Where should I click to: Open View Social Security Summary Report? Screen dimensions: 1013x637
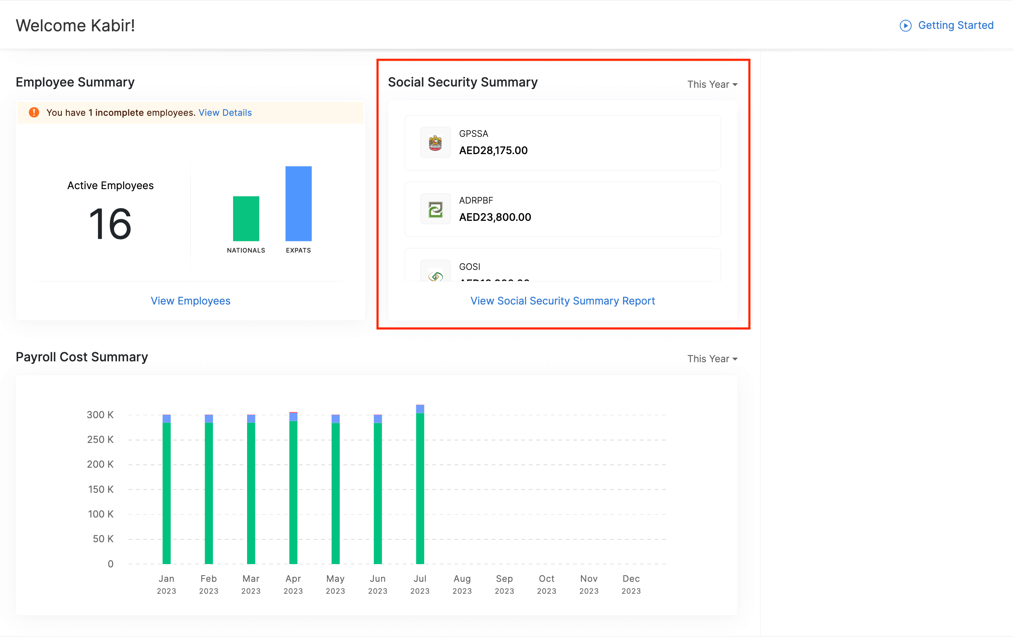point(563,301)
